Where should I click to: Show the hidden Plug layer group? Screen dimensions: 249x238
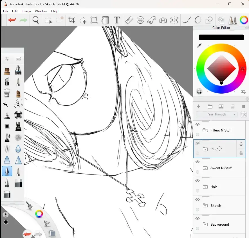tap(198, 143)
